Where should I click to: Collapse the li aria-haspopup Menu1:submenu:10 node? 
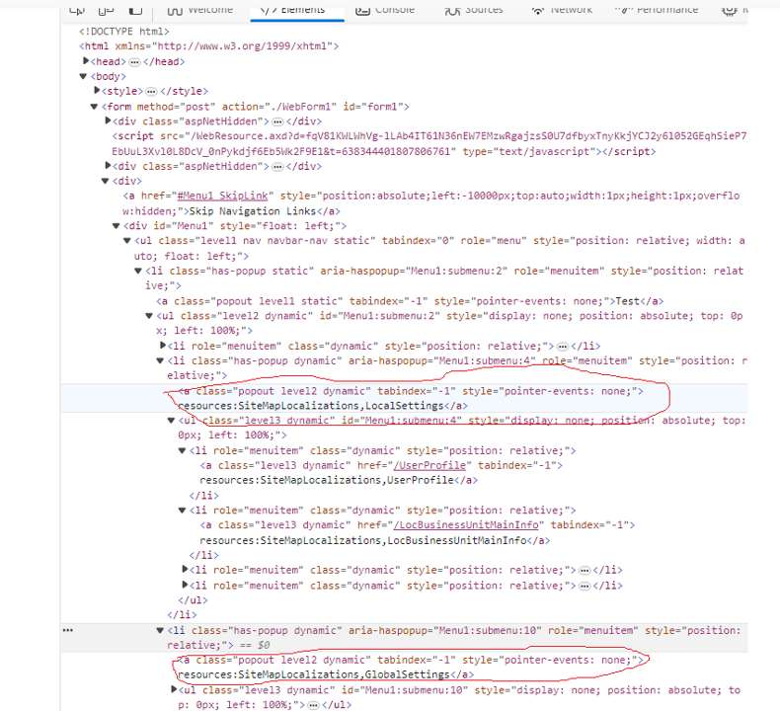(x=160, y=630)
